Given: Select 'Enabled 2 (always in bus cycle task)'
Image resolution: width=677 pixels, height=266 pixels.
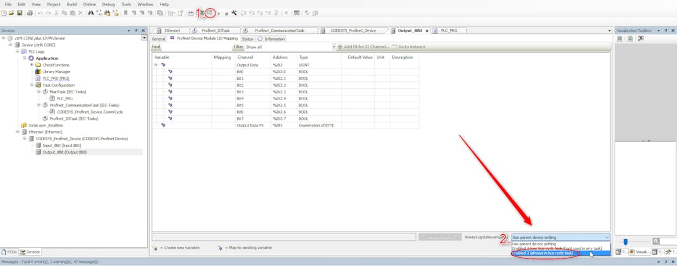Looking at the screenshot, I should pyautogui.click(x=561, y=253).
